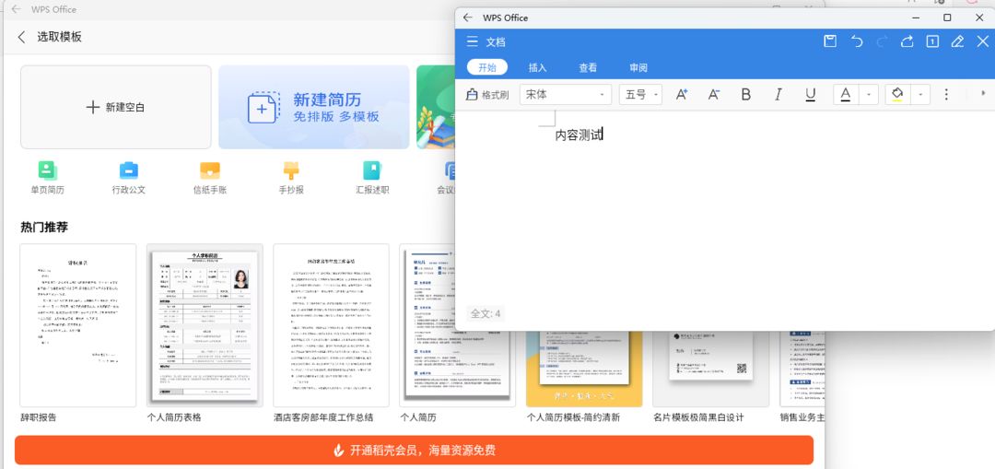Image resolution: width=995 pixels, height=469 pixels.
Task: Open the 信纸手账 category
Action: click(x=210, y=178)
